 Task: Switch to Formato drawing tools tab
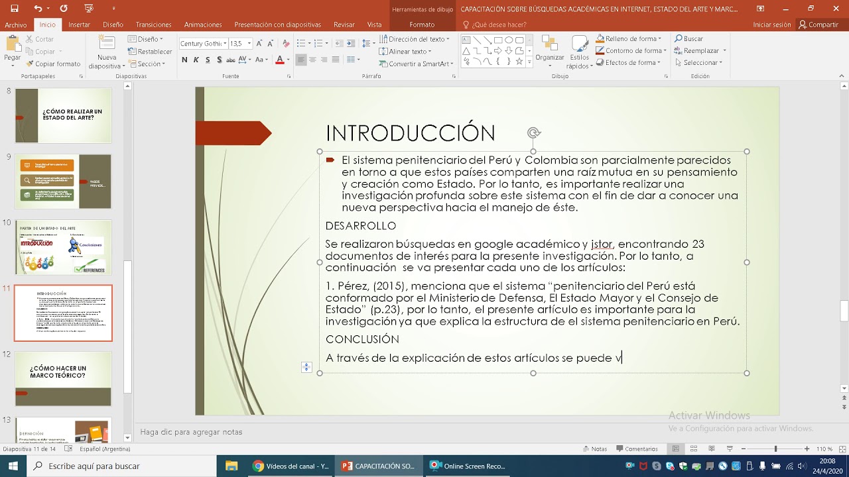click(422, 25)
